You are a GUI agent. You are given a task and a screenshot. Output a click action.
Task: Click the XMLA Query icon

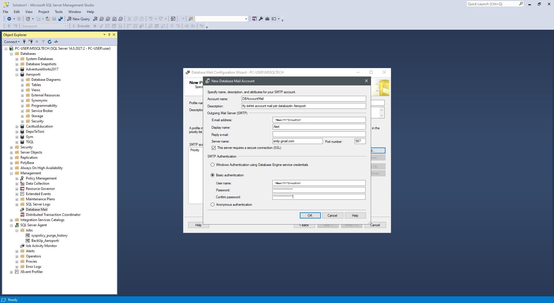[114, 19]
